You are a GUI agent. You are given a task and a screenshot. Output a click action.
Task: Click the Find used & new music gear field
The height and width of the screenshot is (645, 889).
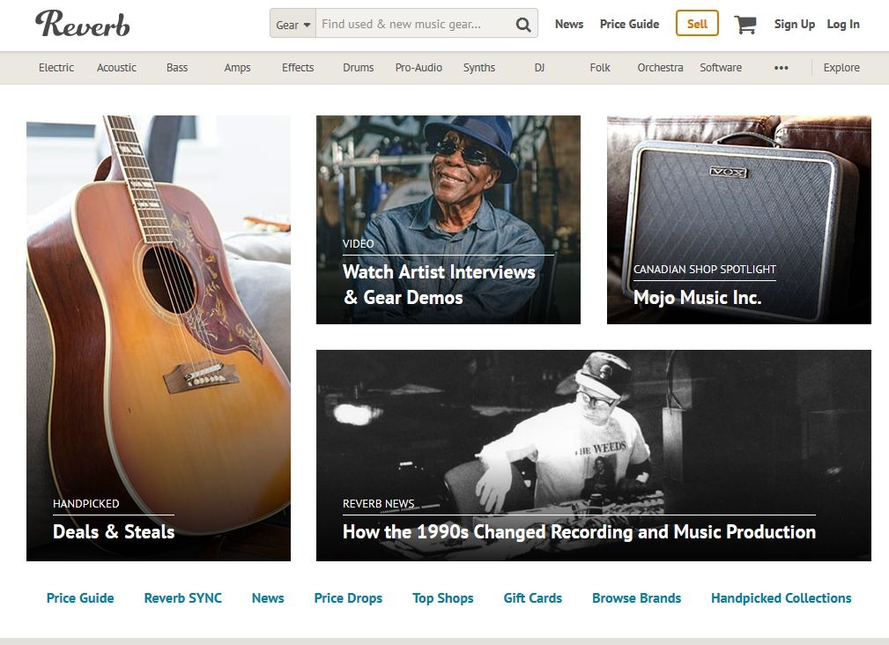click(414, 25)
